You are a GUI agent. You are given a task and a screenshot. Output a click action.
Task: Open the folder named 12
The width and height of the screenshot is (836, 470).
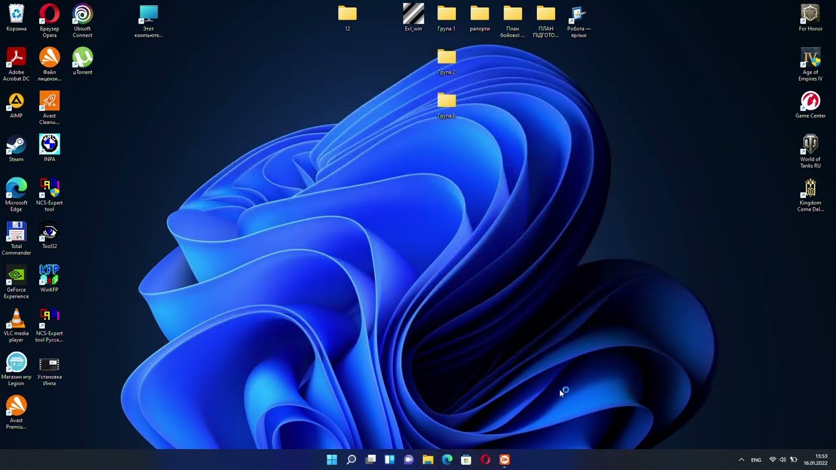347,18
